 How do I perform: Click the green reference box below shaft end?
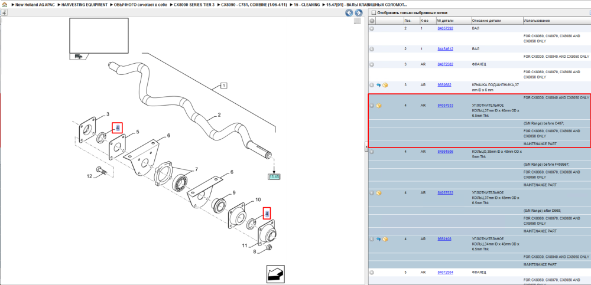274,176
